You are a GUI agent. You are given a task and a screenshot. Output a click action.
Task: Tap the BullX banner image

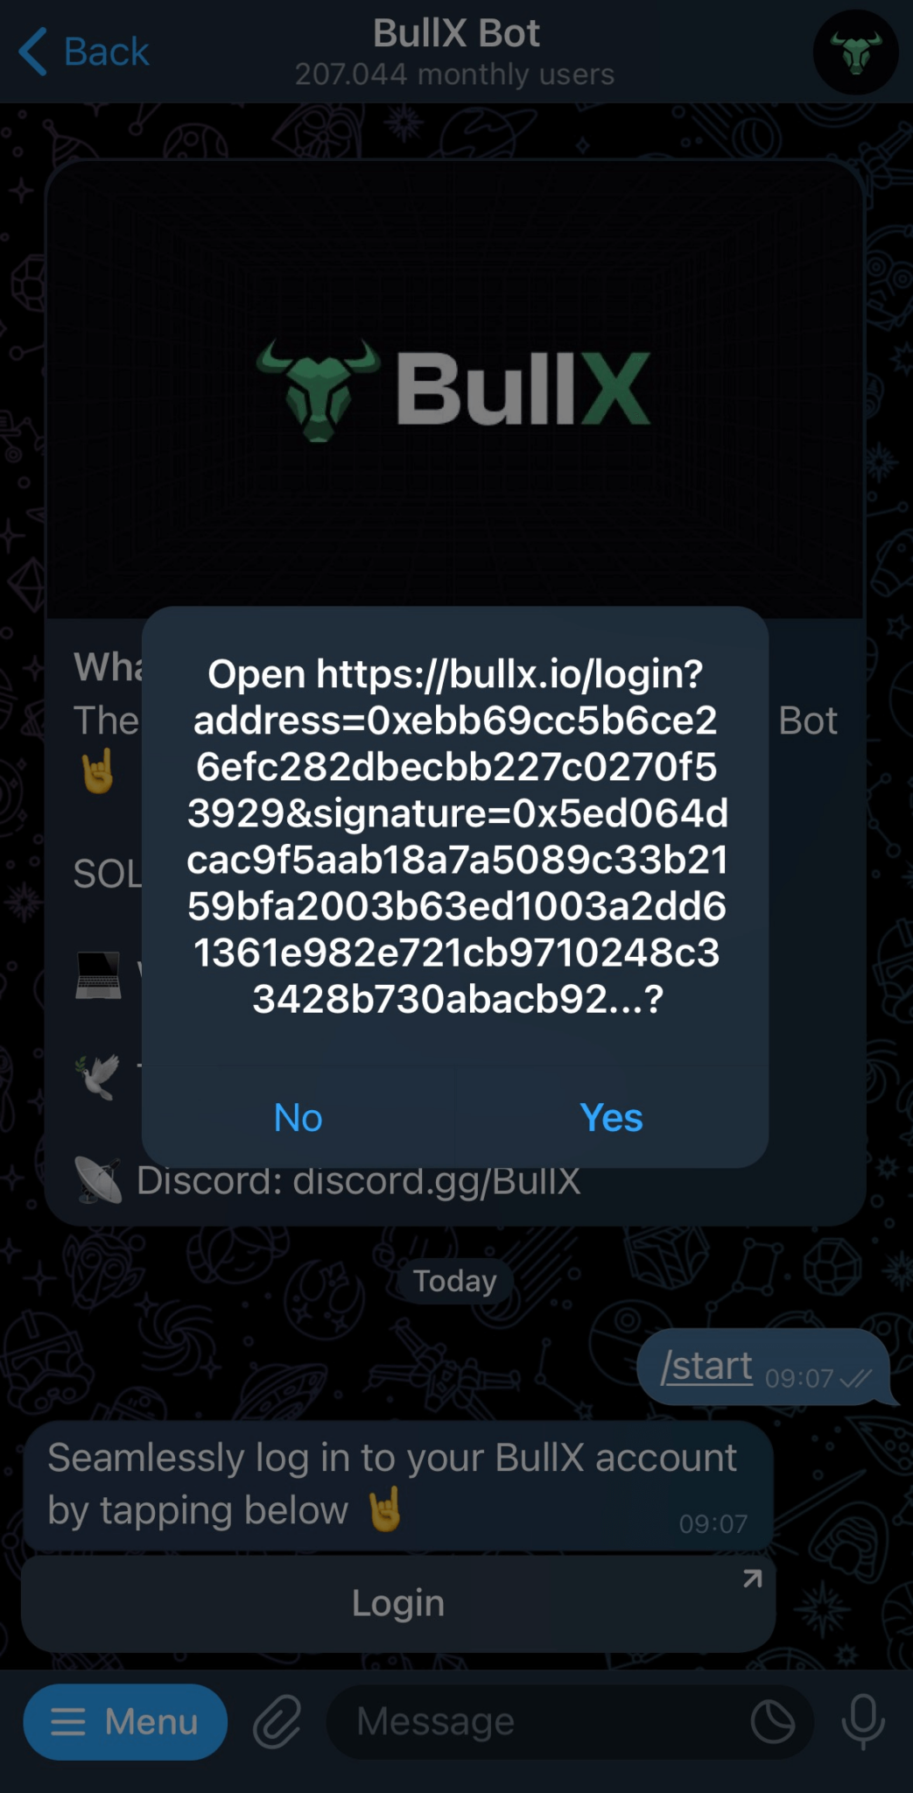pos(455,390)
